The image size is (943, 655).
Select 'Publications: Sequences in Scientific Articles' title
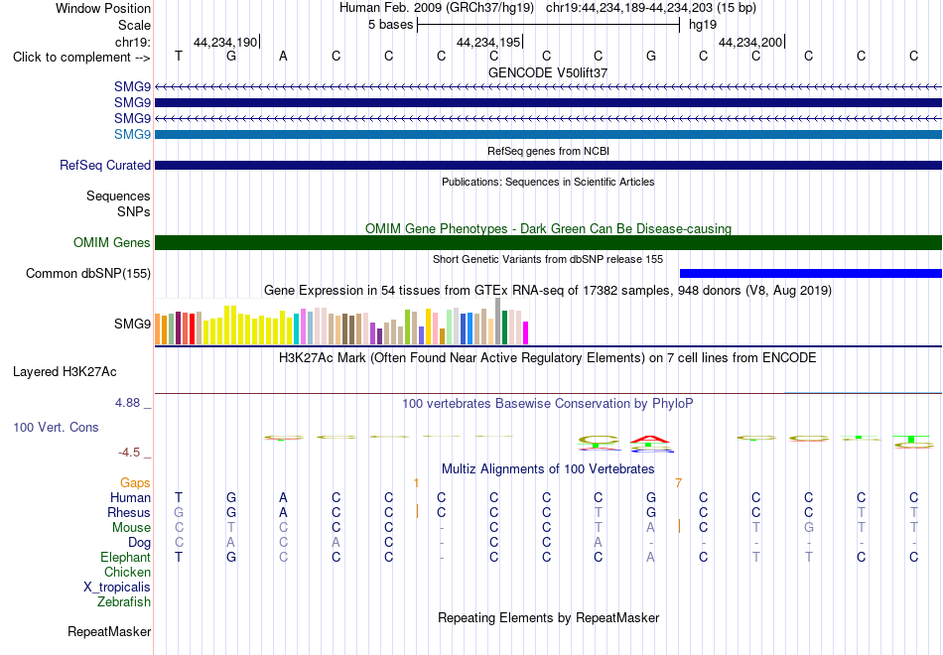pyautogui.click(x=548, y=182)
